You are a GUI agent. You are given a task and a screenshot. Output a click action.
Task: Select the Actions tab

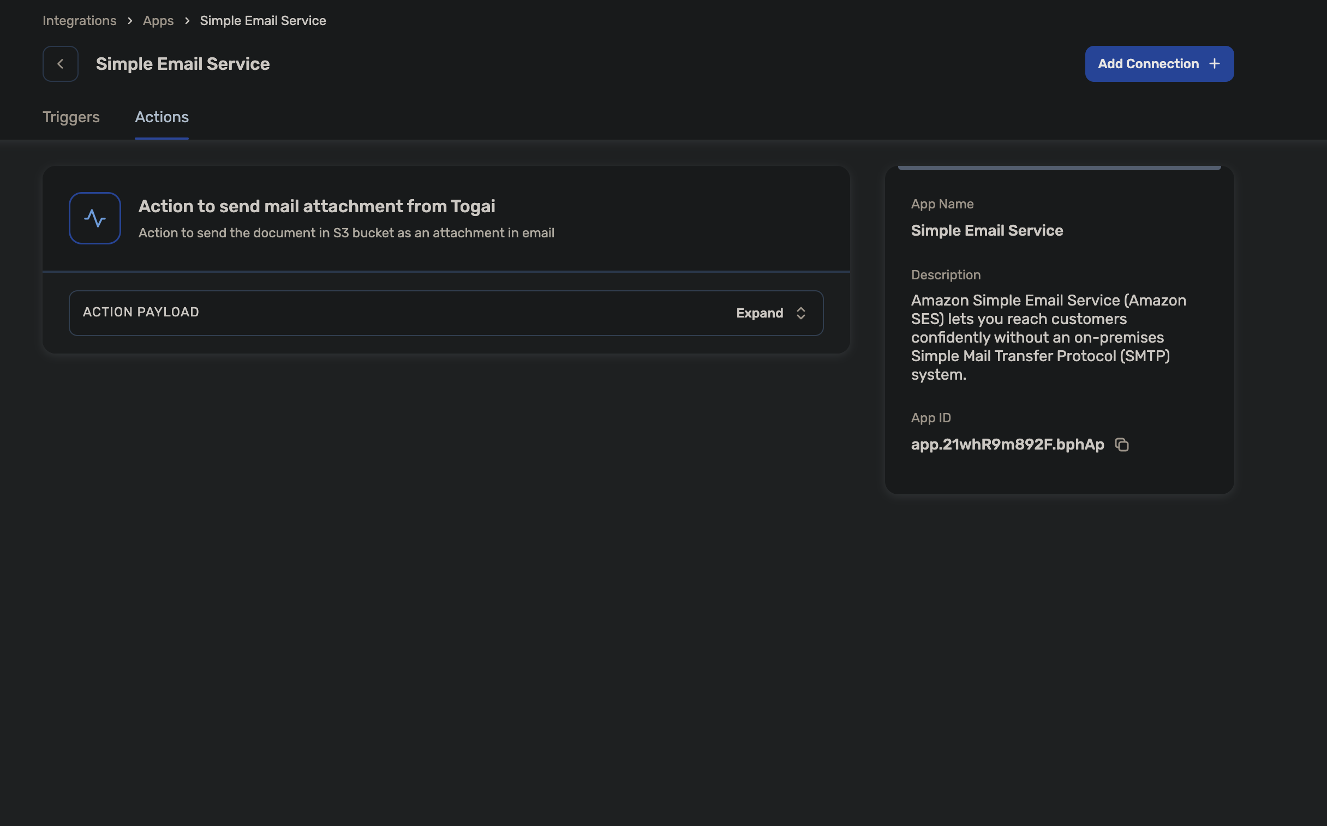pos(162,117)
